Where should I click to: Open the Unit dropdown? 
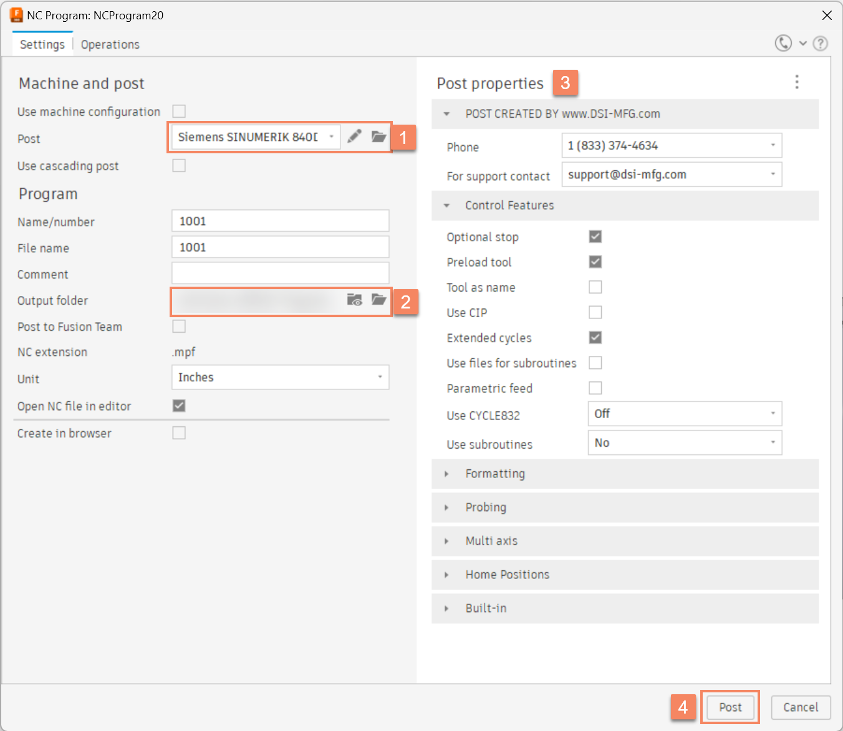[379, 377]
